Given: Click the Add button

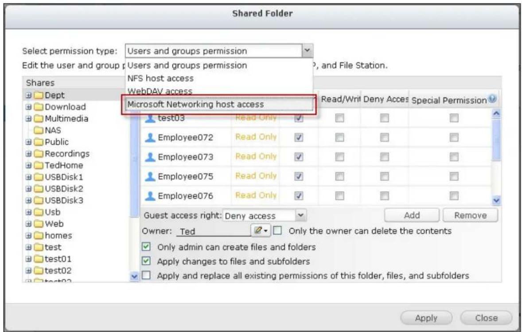Looking at the screenshot, I should (412, 215).
